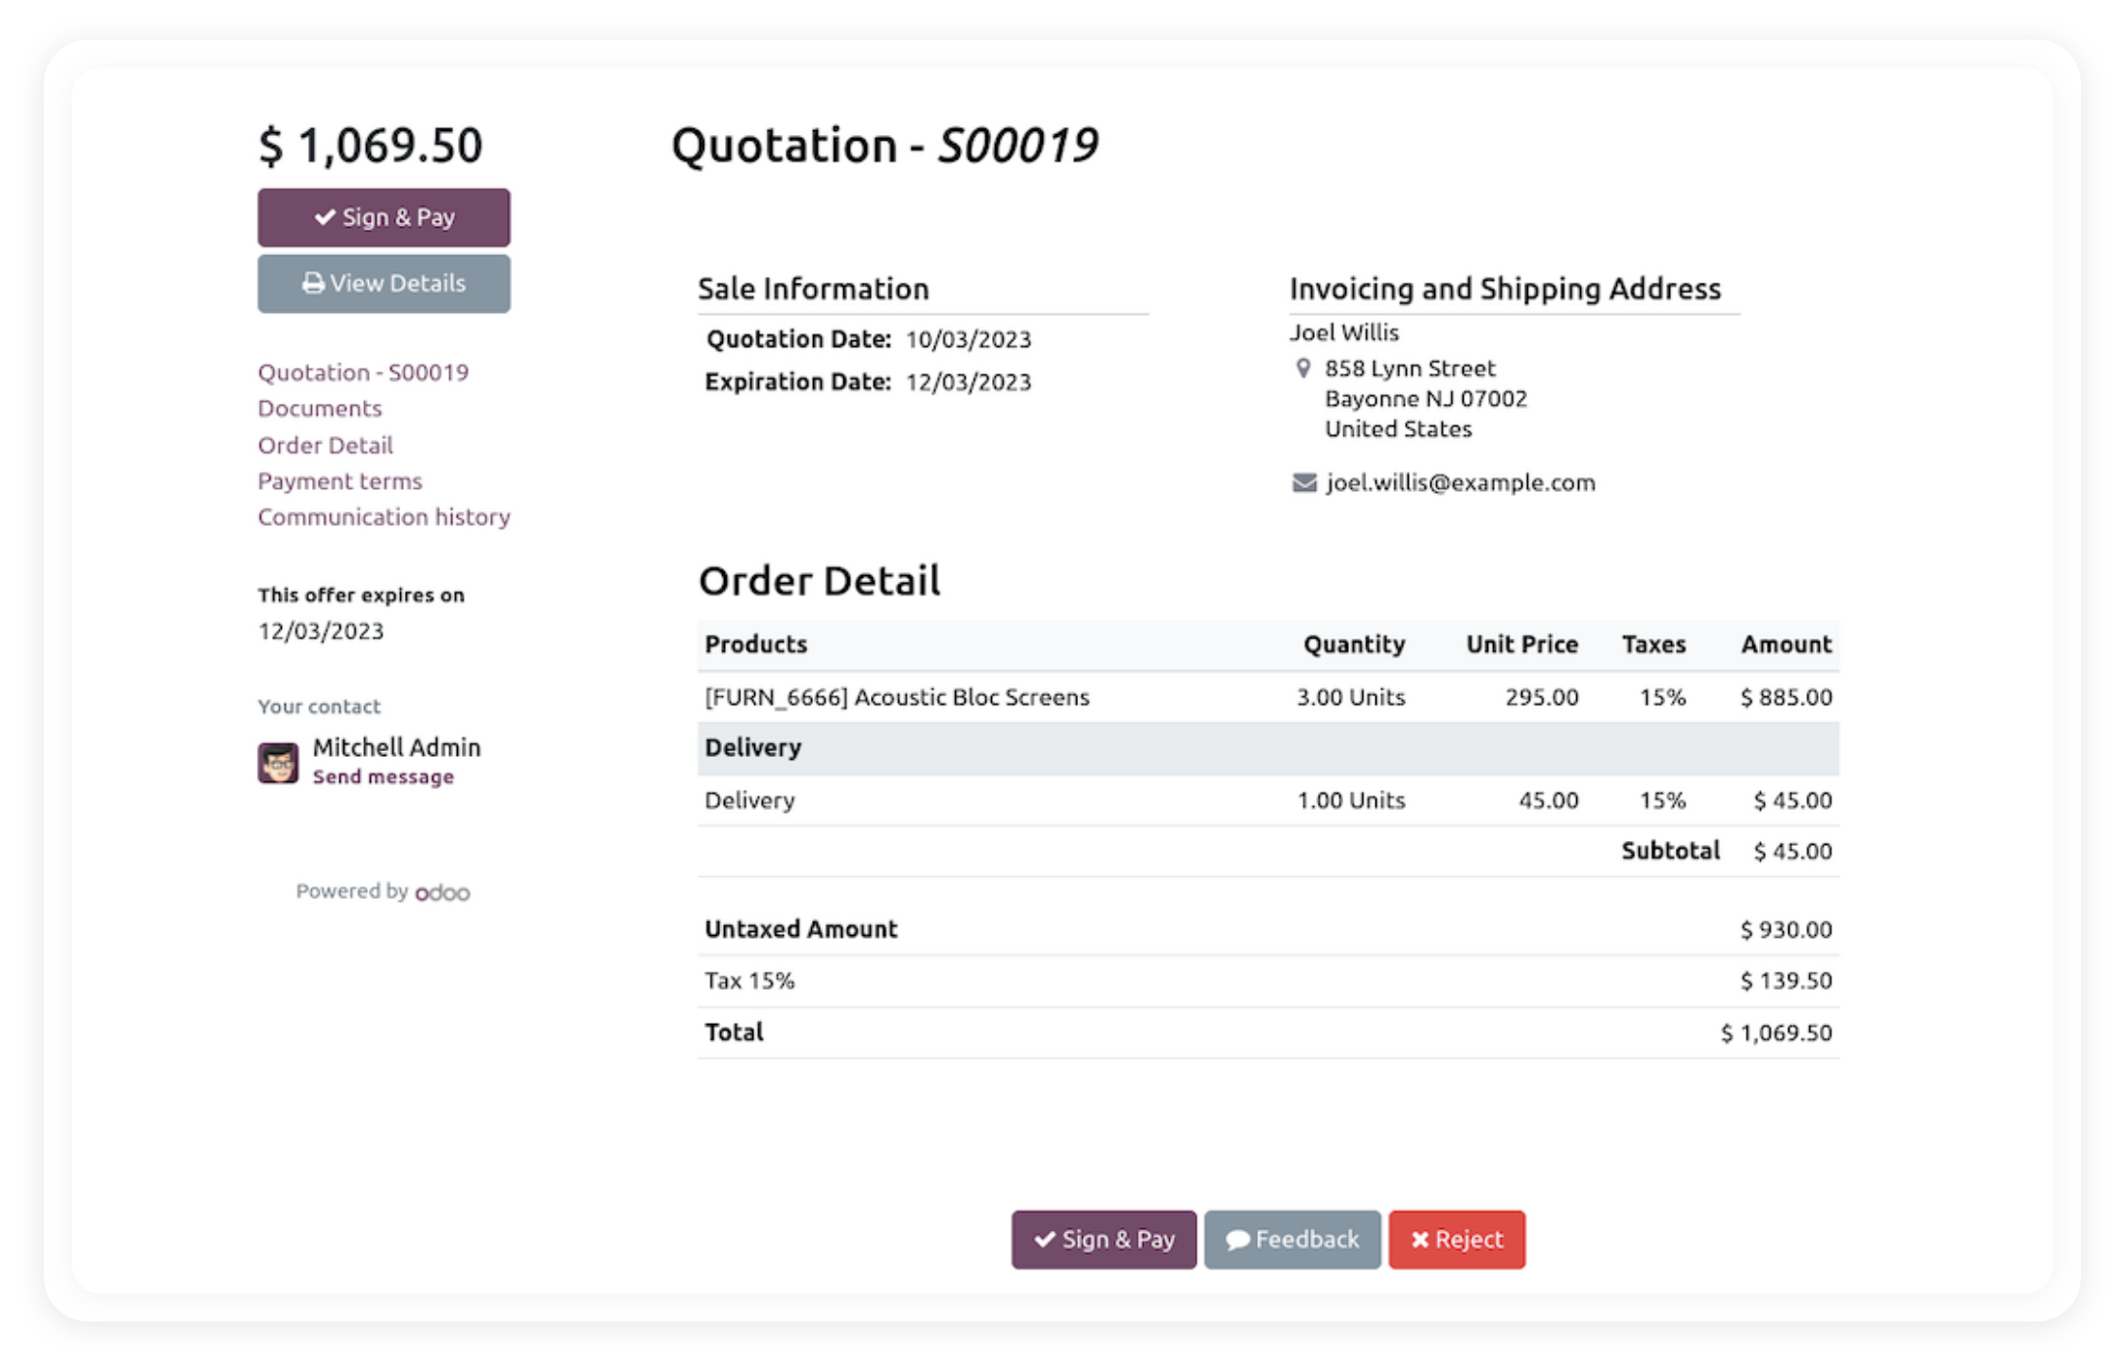The height and width of the screenshot is (1370, 2125).
Task: Click the Feedback speech bubble button
Action: tap(1291, 1240)
